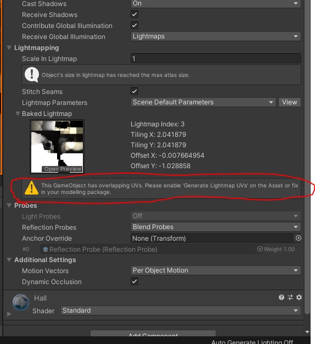Open the Cast Shadows dropdown
The height and width of the screenshot is (344, 315).
pos(216,3)
